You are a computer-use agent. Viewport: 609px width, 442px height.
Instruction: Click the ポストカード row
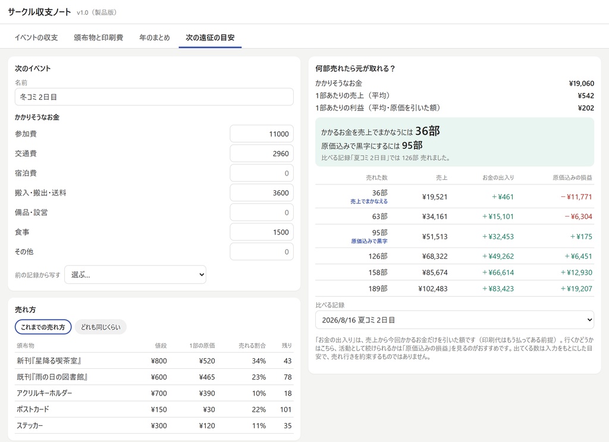[x=154, y=409]
